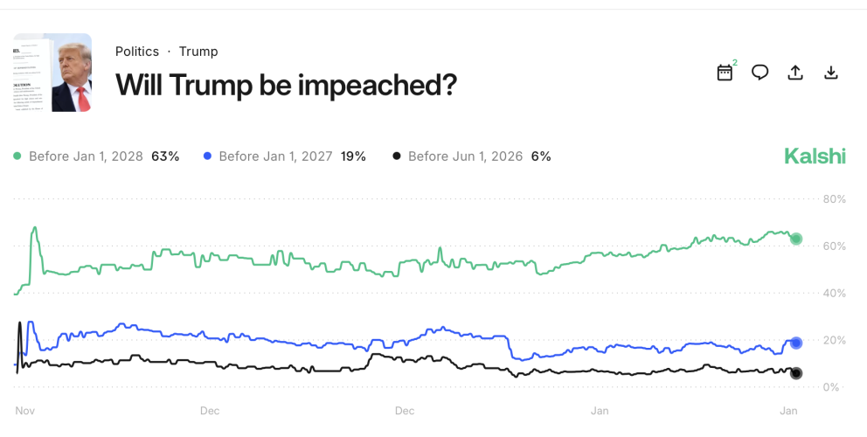Click the black legend color dot
The width and height of the screenshot is (867, 437).
[x=397, y=156]
